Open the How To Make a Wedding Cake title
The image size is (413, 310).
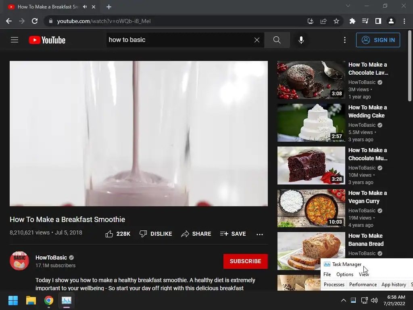point(367,111)
